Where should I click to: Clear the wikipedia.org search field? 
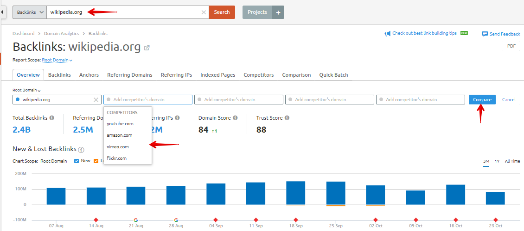pos(204,12)
